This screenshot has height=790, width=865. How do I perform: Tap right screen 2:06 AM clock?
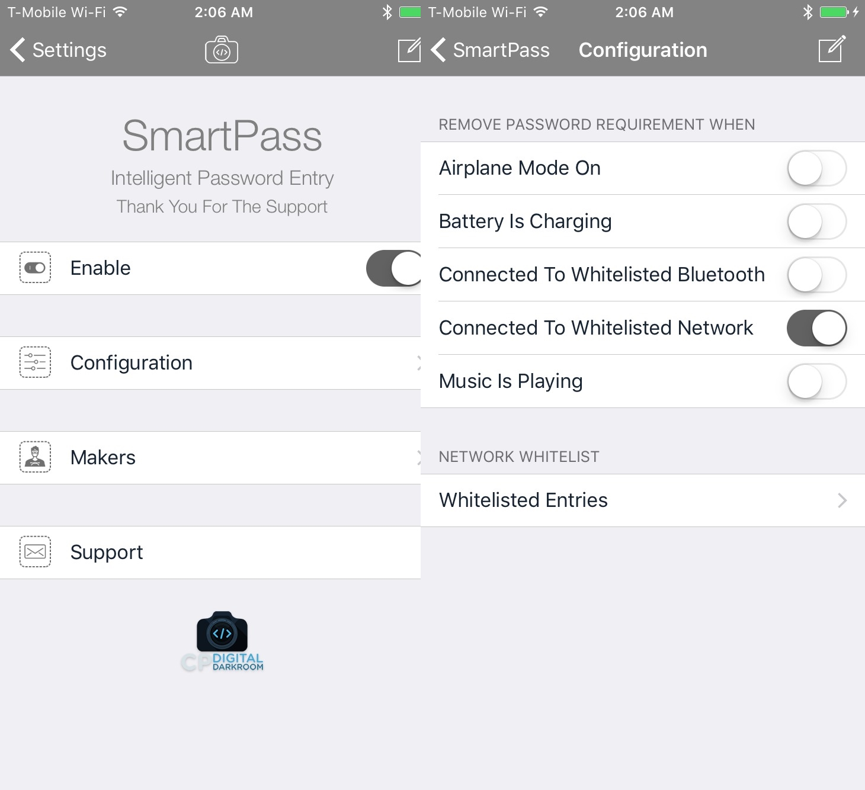click(645, 12)
